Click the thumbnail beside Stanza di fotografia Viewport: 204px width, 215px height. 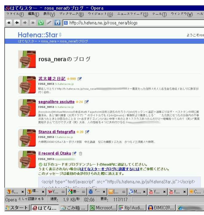[x=27, y=138]
